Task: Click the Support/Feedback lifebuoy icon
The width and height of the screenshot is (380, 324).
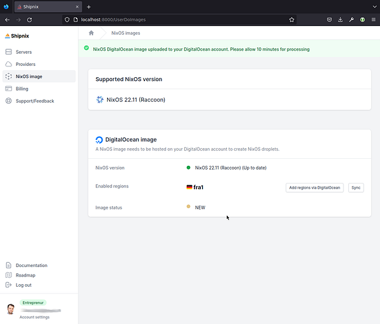Action: 8,101
